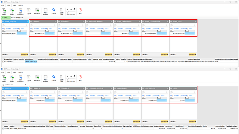Click Go to row in the lower window
The width and height of the screenshot is (239, 134).
[62, 78]
